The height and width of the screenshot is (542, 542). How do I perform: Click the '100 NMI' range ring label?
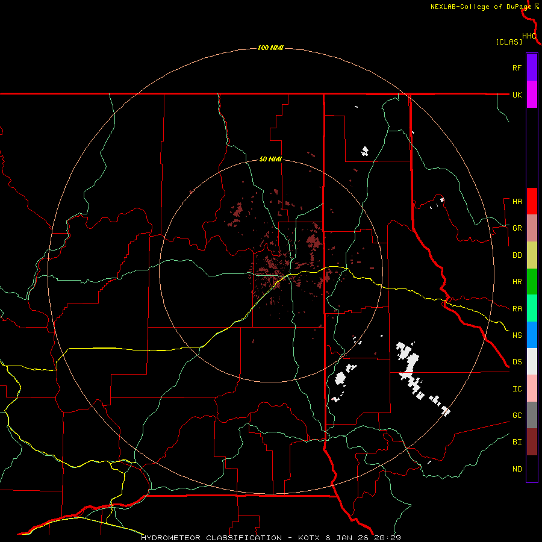click(x=270, y=48)
